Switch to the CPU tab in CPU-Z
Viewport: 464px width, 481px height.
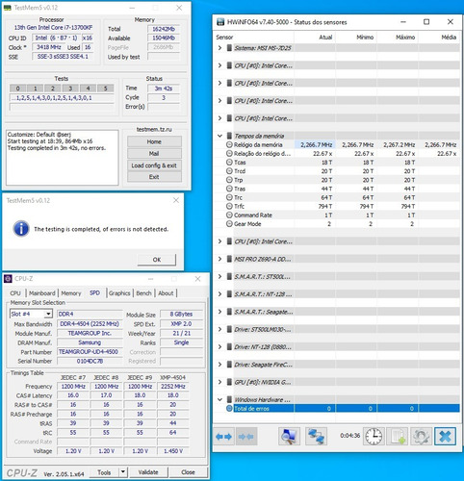pyautogui.click(x=15, y=293)
